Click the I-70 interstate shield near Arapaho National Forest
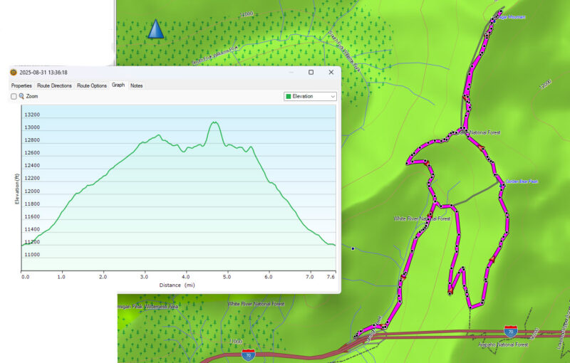The image size is (570, 363). [x=510, y=332]
